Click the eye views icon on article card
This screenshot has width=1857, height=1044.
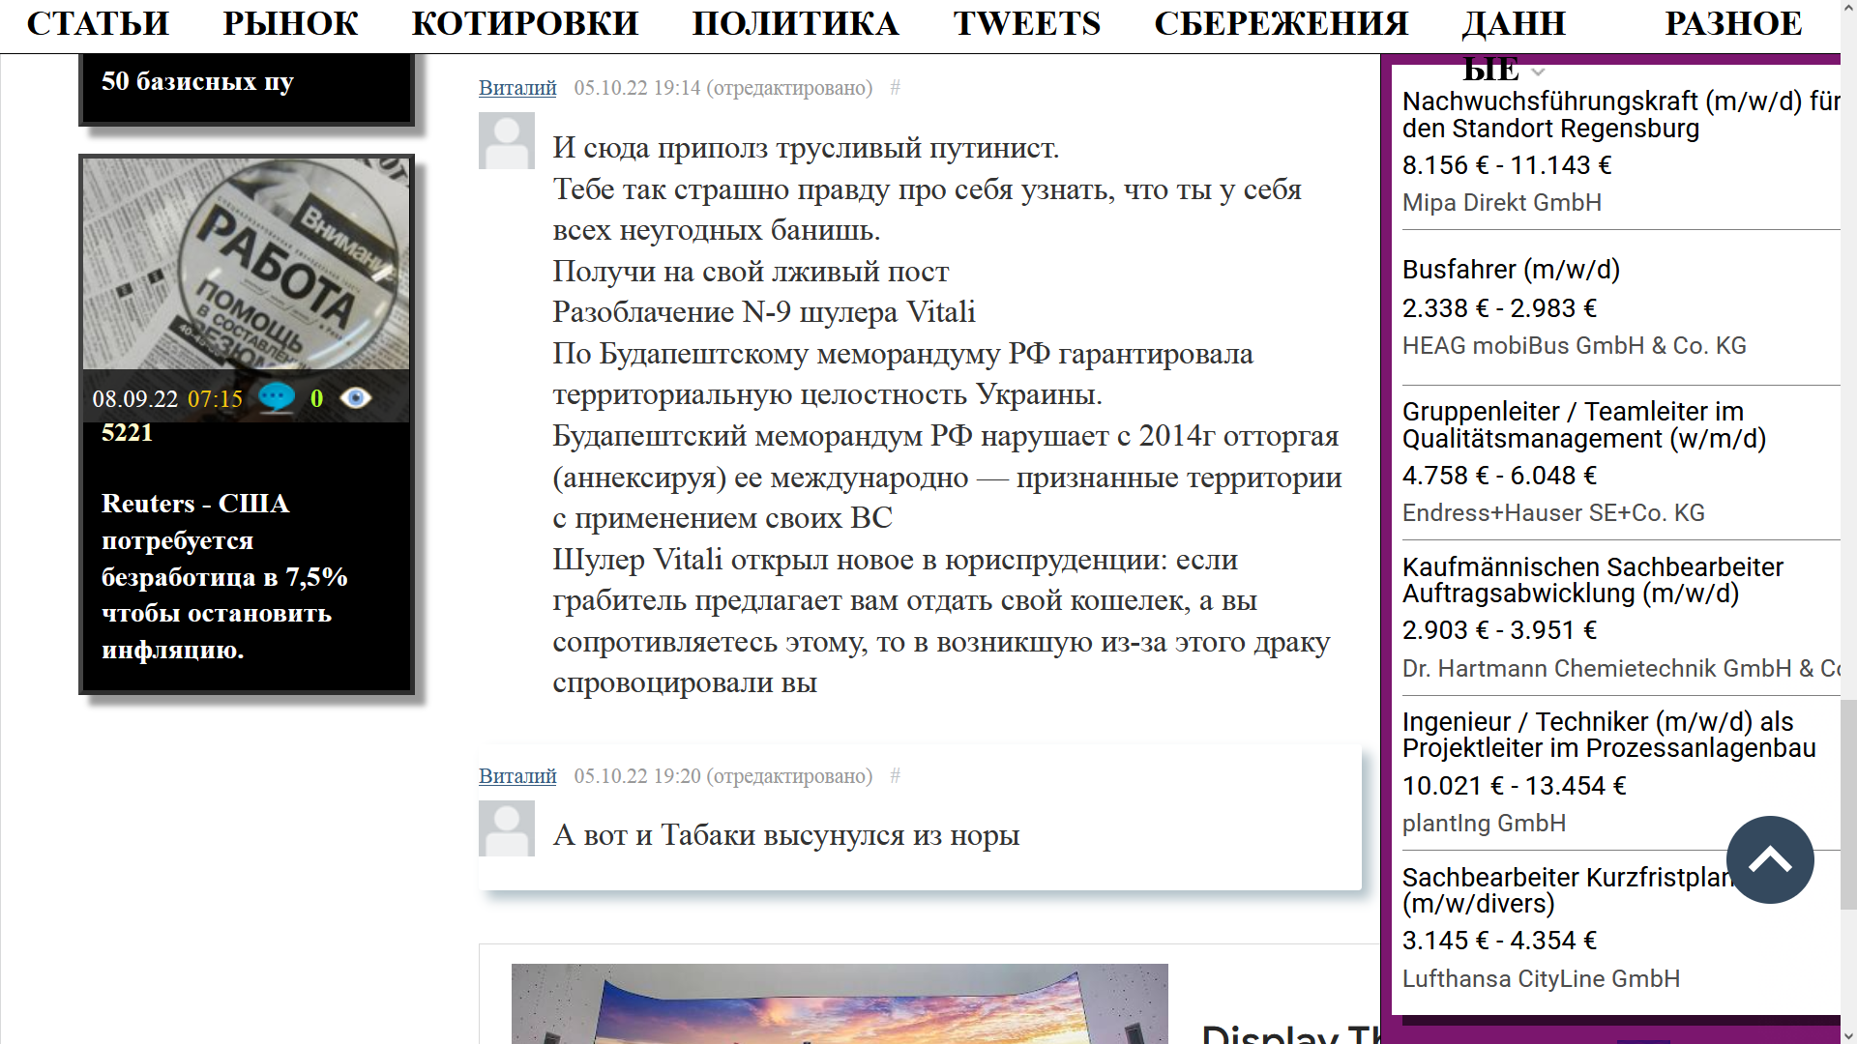(x=355, y=398)
